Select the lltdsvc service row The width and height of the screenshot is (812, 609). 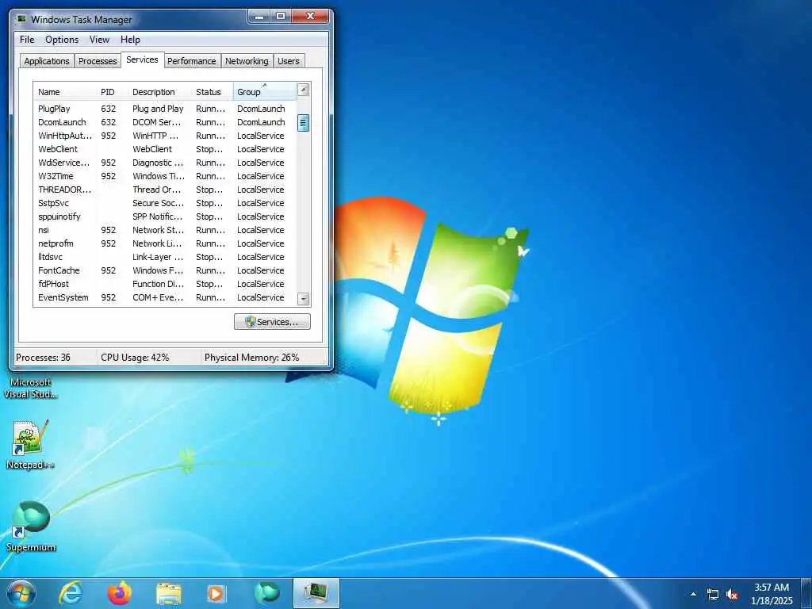click(165, 257)
